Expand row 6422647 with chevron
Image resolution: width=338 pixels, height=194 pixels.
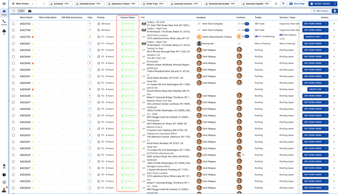pyautogui.click(x=334, y=43)
